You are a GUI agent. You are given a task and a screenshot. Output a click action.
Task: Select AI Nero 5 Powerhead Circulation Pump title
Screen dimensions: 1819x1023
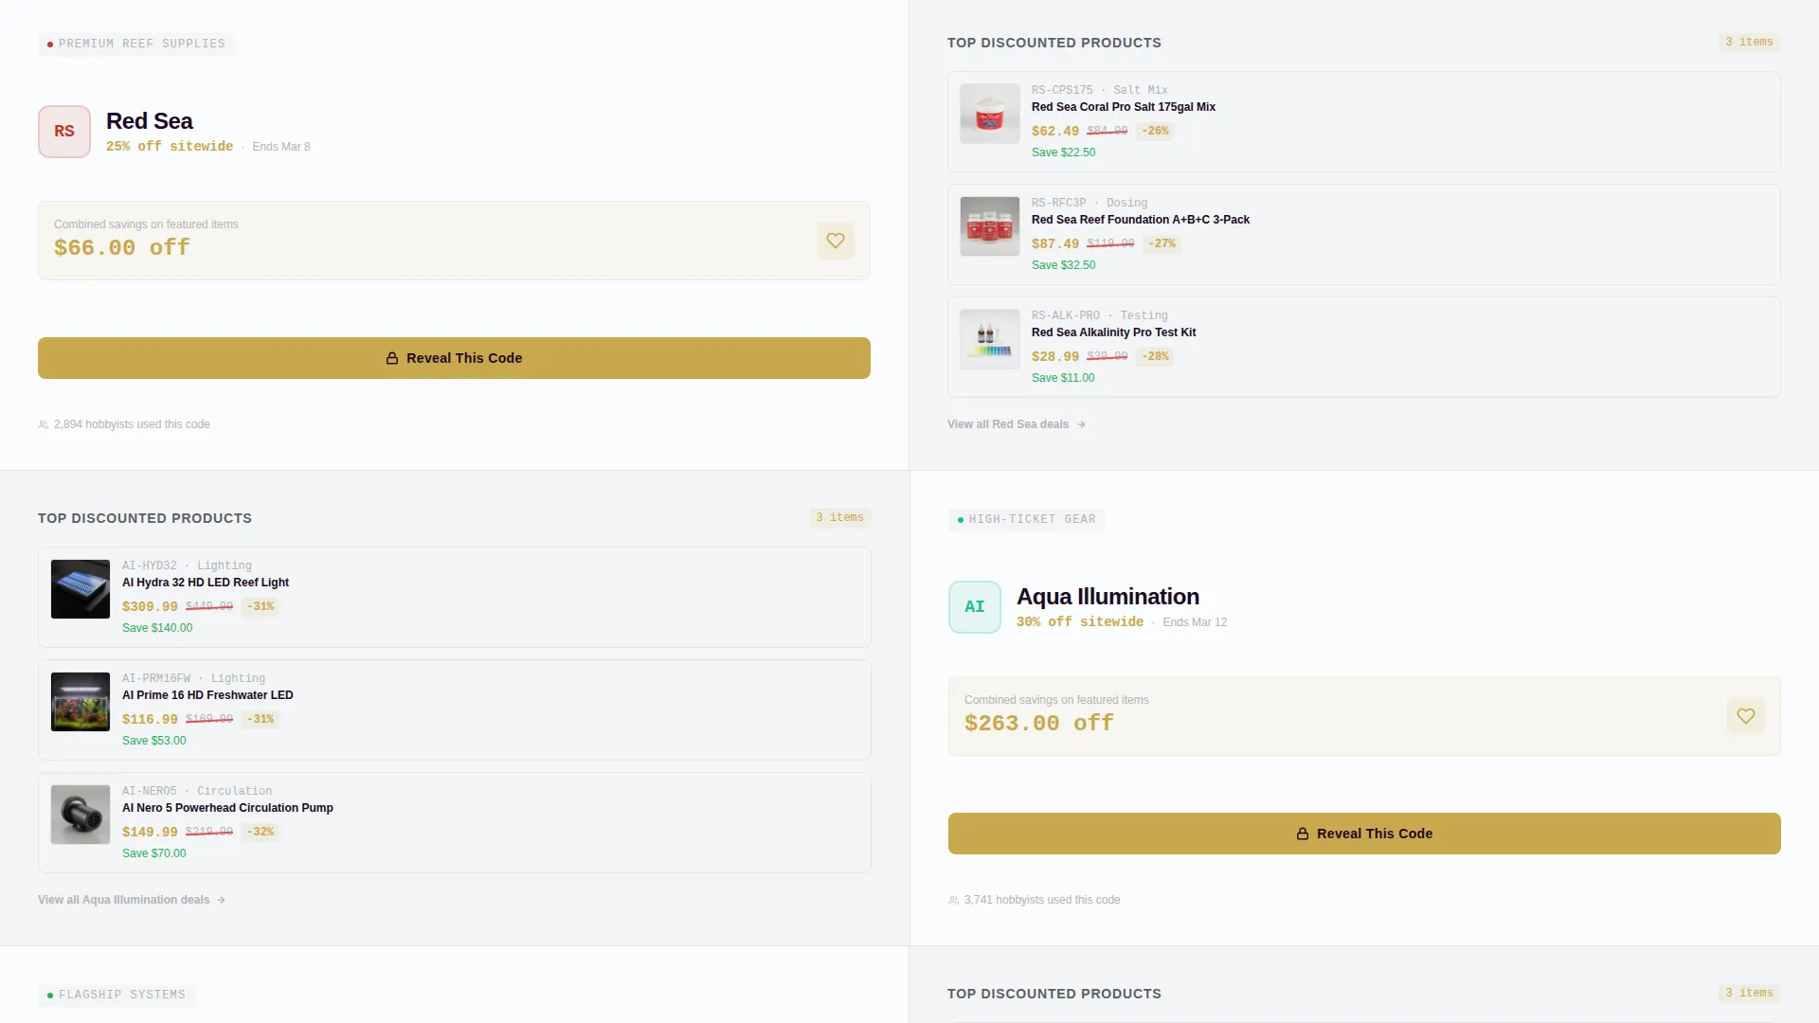[227, 808]
